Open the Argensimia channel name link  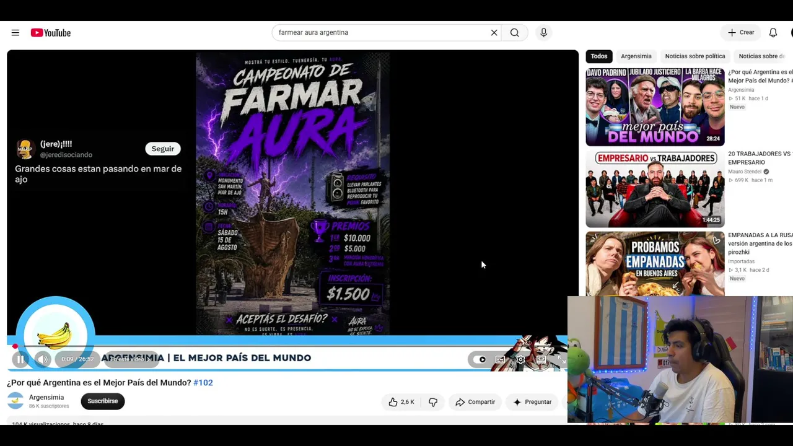(46, 397)
